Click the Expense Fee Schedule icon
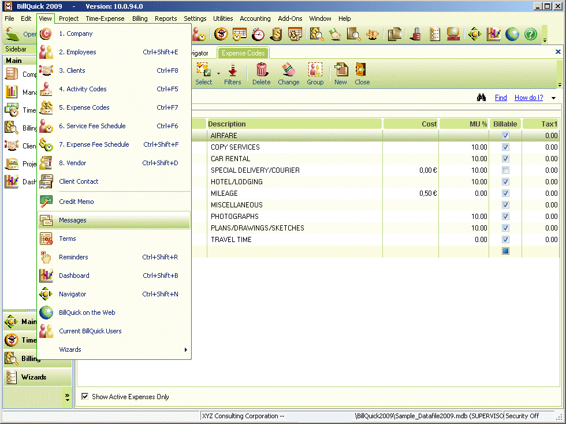The image size is (566, 424). pos(46,144)
